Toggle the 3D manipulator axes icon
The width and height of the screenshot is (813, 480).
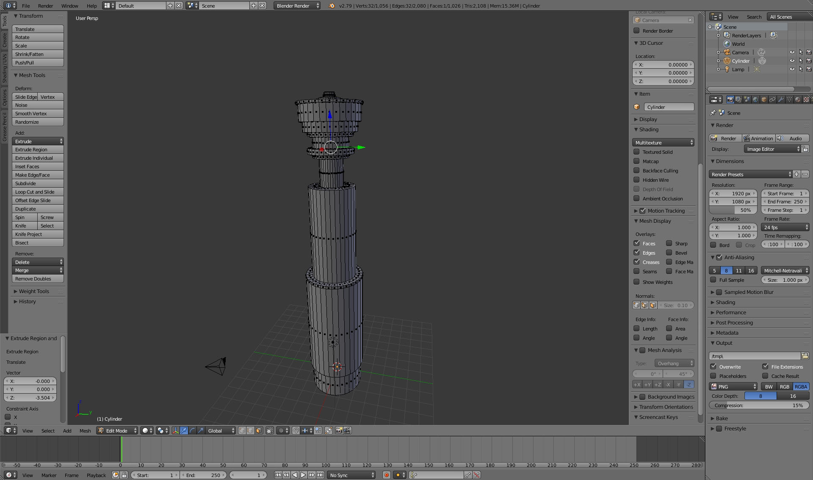click(x=175, y=430)
